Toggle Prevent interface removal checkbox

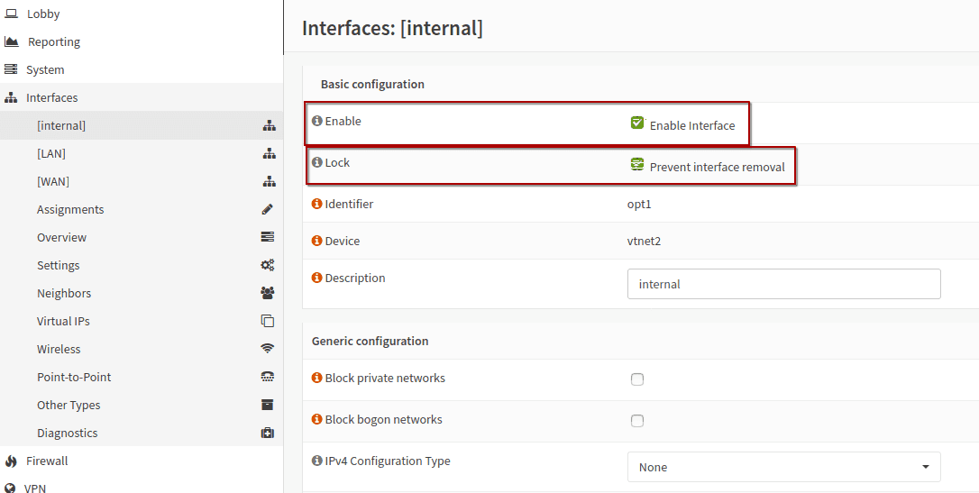point(636,165)
